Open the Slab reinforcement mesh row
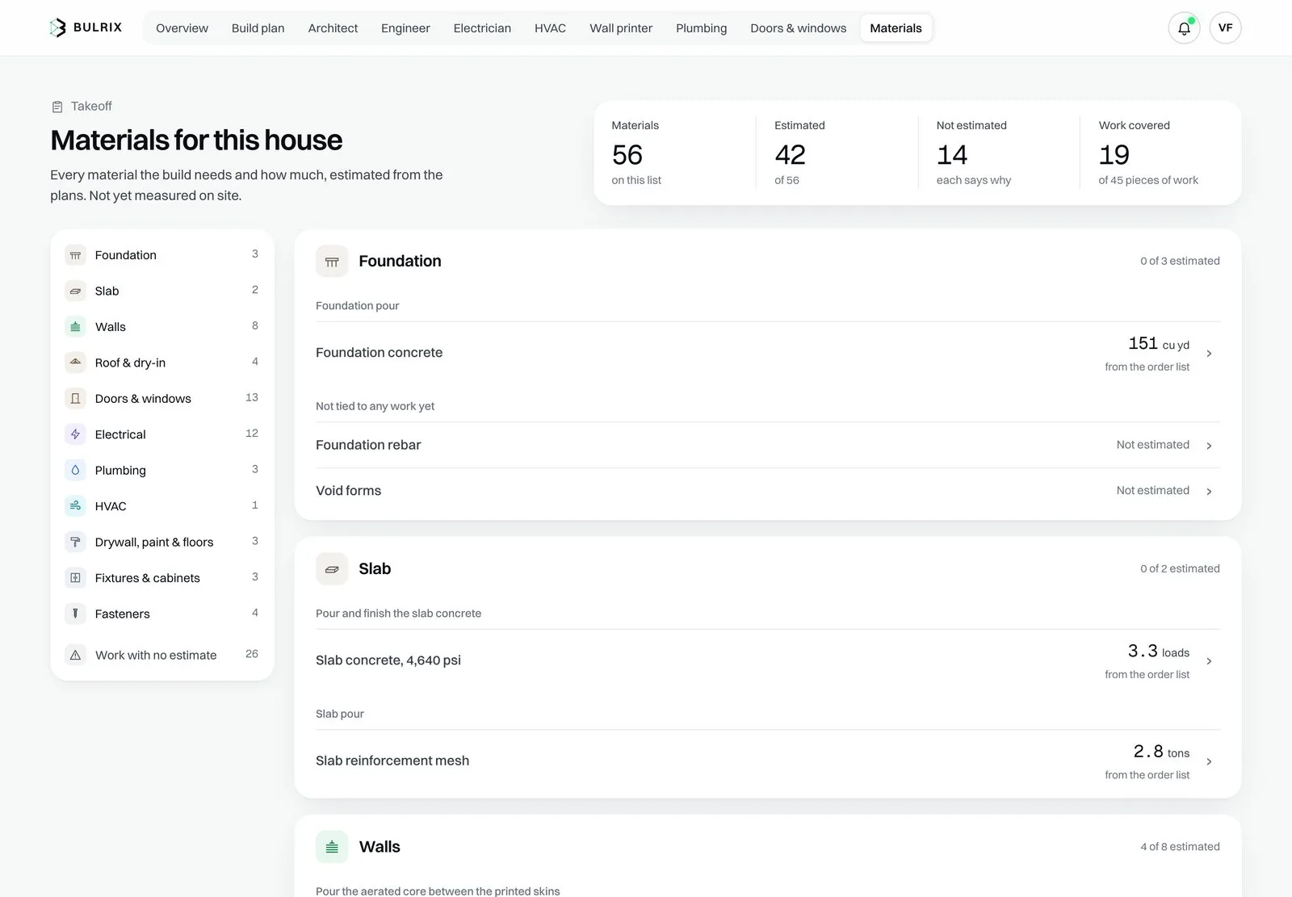Screen dimensions: 1292x897 click(768, 761)
